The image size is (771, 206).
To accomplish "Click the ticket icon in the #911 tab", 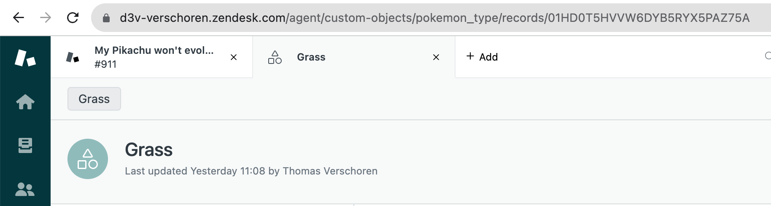I will [x=73, y=57].
